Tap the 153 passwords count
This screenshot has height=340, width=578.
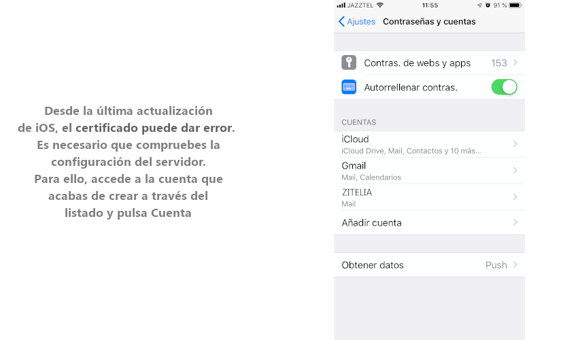(498, 63)
